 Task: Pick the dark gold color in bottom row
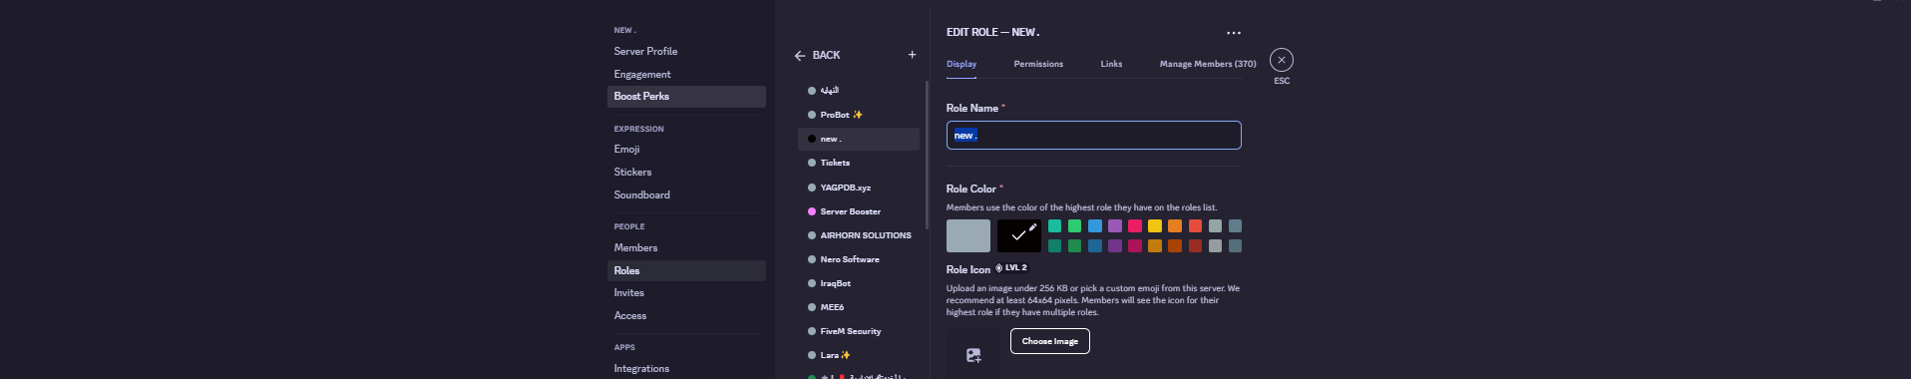(x=1155, y=245)
